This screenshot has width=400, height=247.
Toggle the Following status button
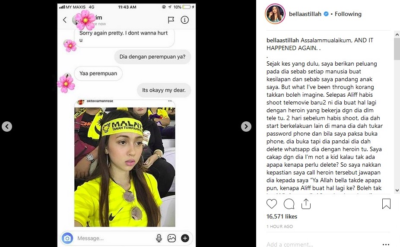tap(348, 14)
